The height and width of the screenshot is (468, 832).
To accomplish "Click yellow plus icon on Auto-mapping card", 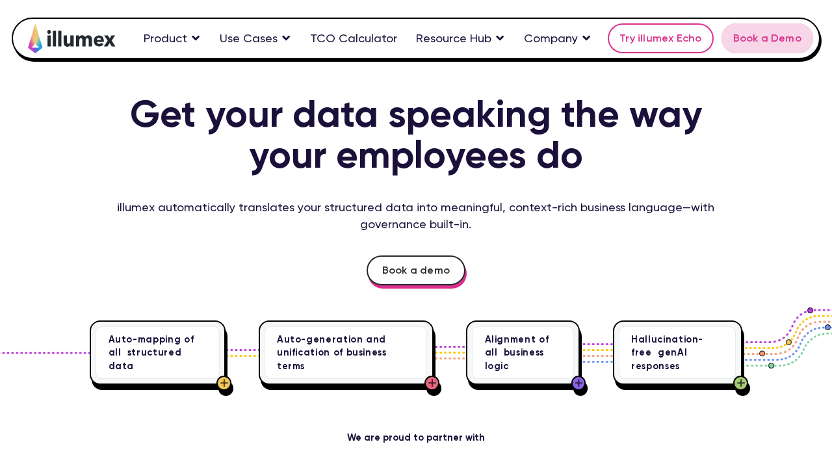I will click(224, 383).
